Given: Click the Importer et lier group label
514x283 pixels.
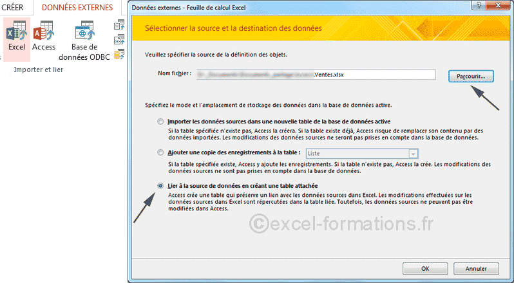Looking at the screenshot, I should pyautogui.click(x=39, y=69).
